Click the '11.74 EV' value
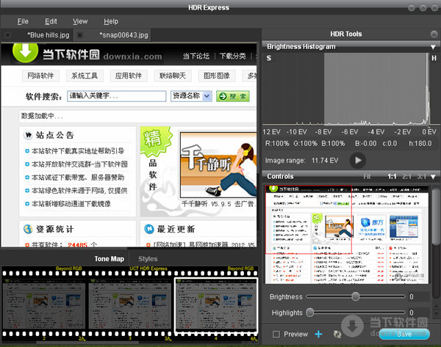Viewport: 441px width, 347px height. click(325, 161)
